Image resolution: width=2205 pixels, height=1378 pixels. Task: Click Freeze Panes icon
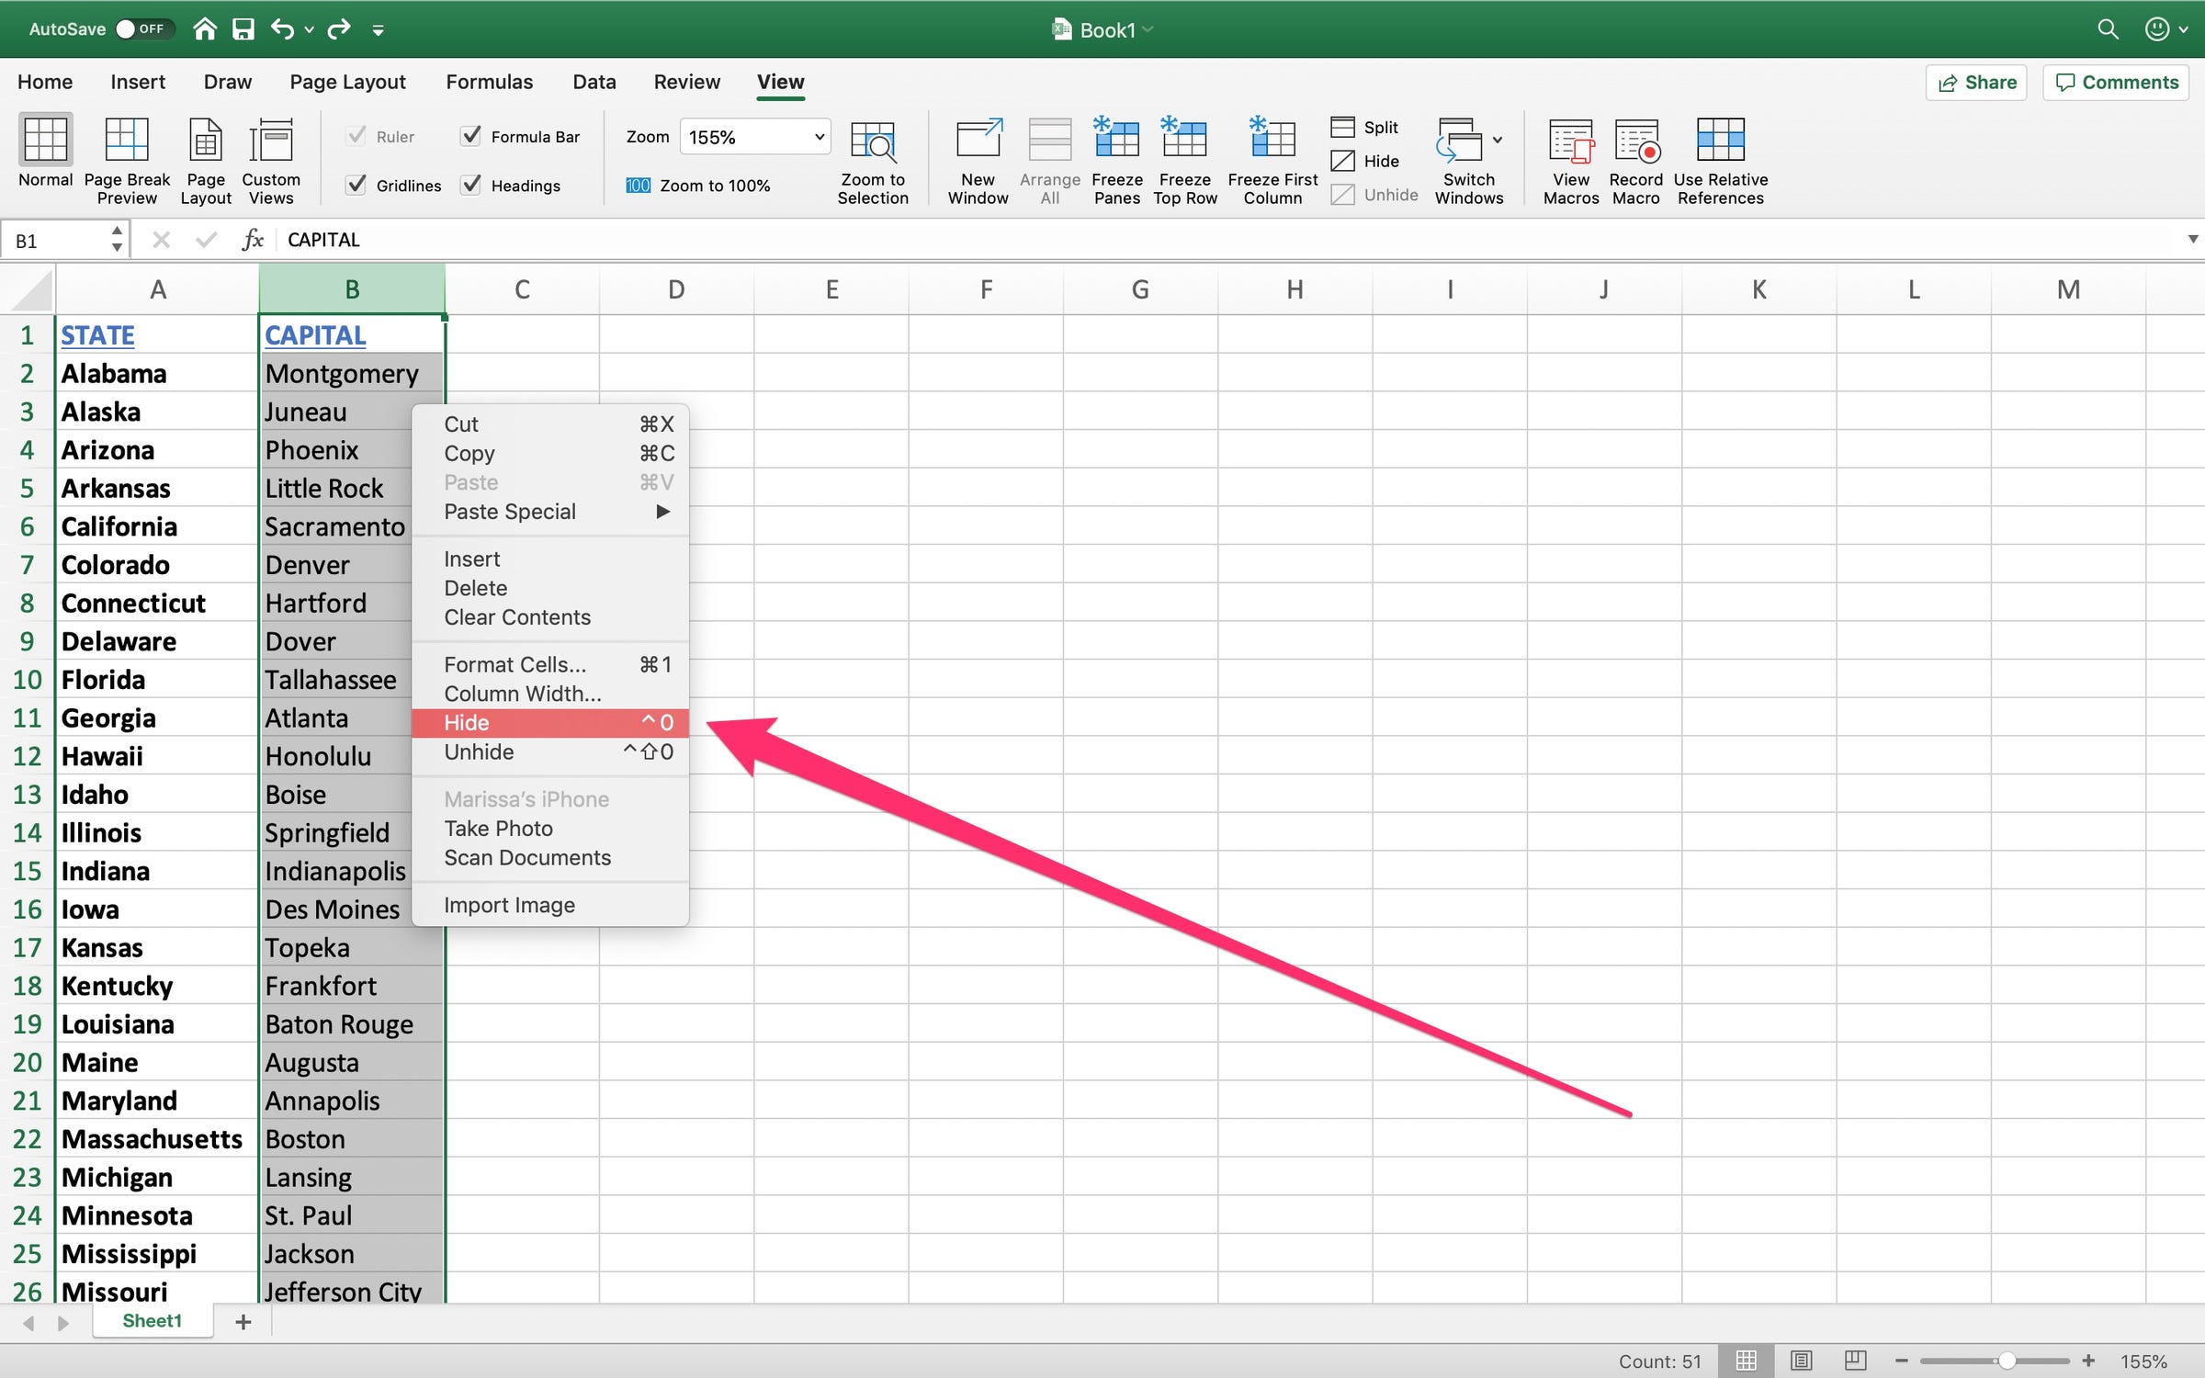click(x=1116, y=138)
